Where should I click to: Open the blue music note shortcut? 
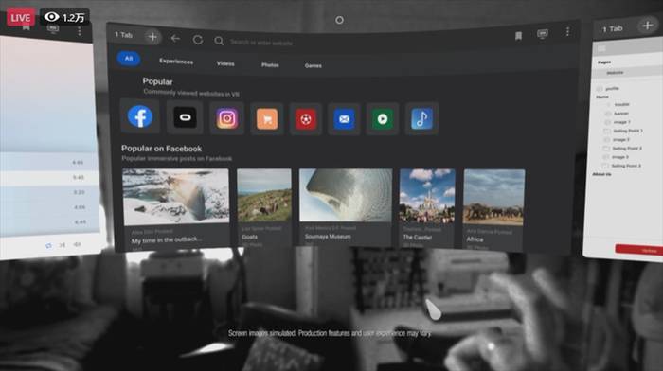click(421, 118)
